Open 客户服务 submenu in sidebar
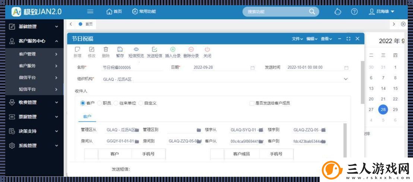The height and width of the screenshot is (182, 413). click(35, 66)
